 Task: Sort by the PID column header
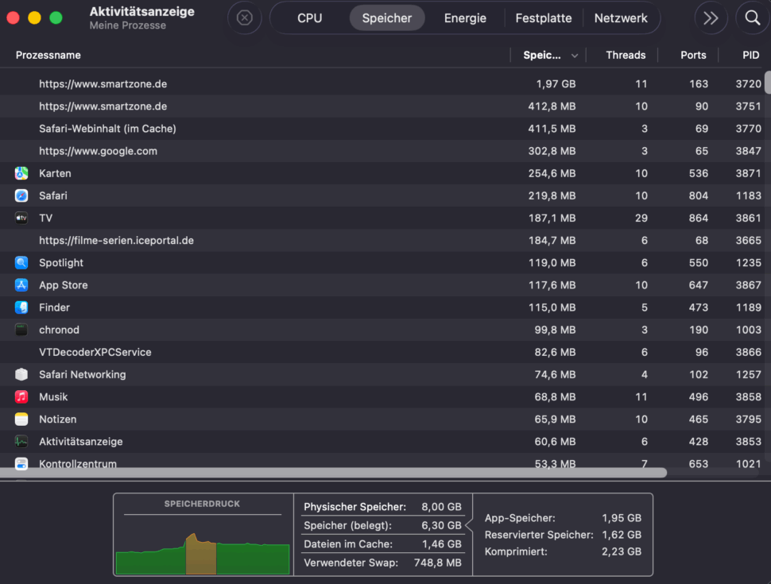pos(750,55)
